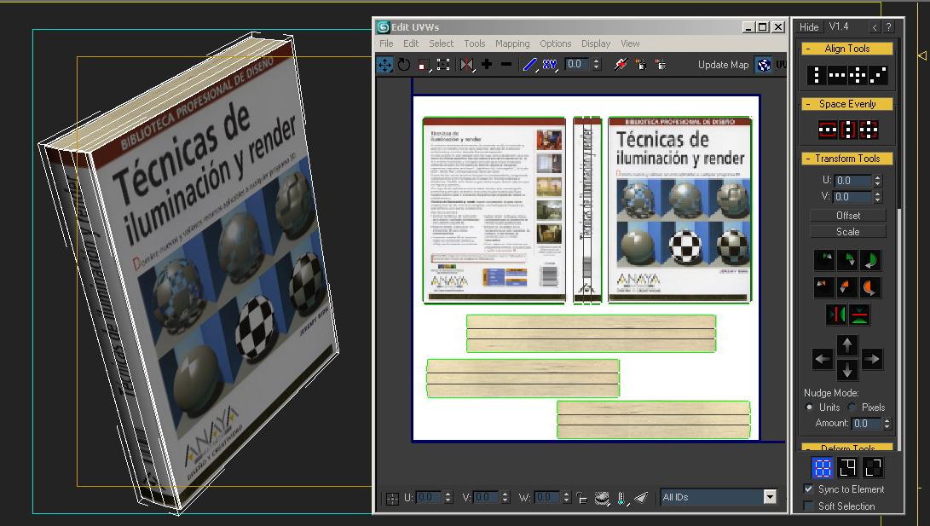Open the Tools menu

[x=475, y=43]
